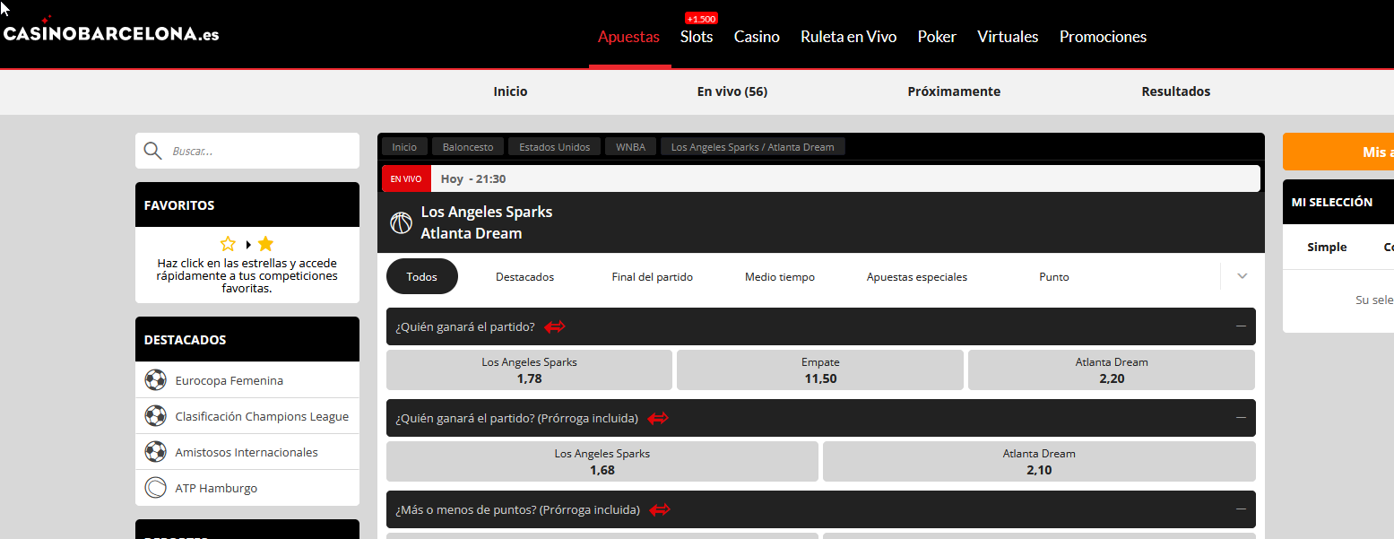Screen dimensions: 1394x539
Task: Select the Todos market filter
Action: 422,276
